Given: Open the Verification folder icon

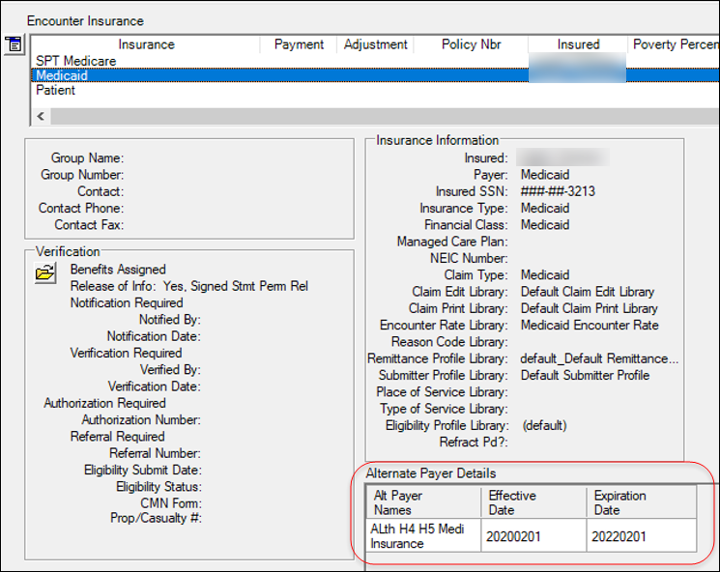Looking at the screenshot, I should click(45, 272).
